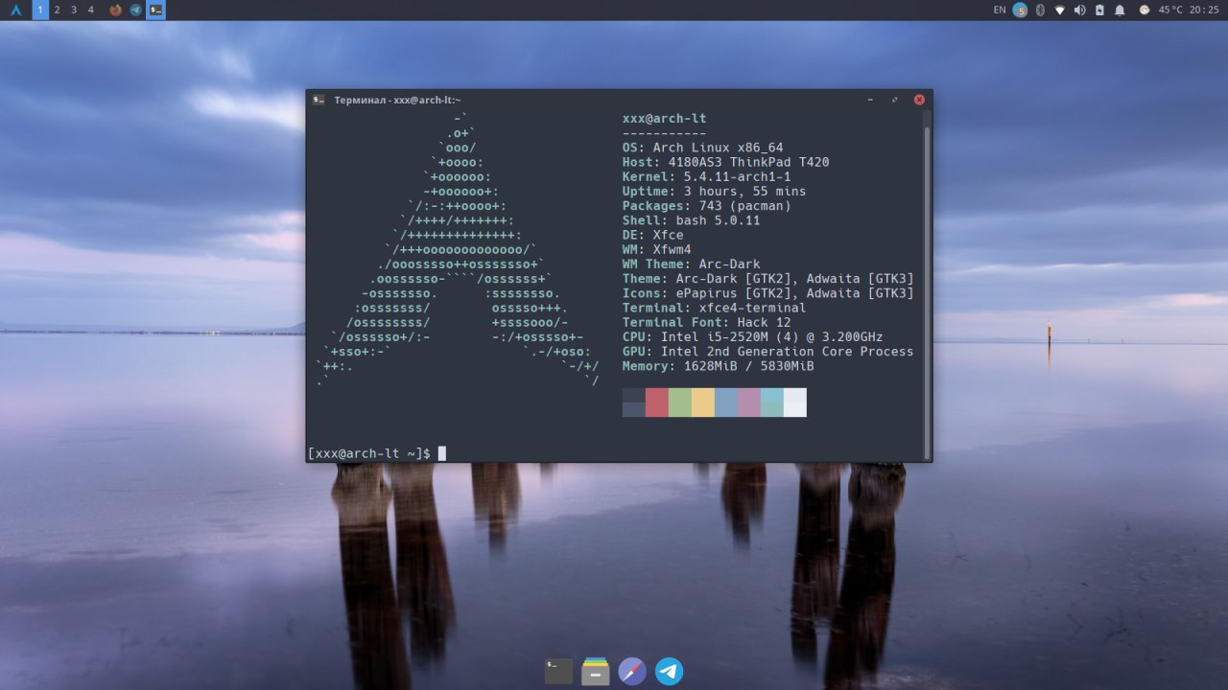Click the terminal title bar text
The width and height of the screenshot is (1228, 690).
(397, 100)
